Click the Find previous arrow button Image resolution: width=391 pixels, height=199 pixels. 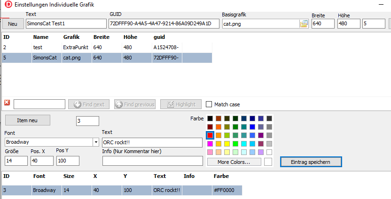pyautogui.click(x=134, y=104)
